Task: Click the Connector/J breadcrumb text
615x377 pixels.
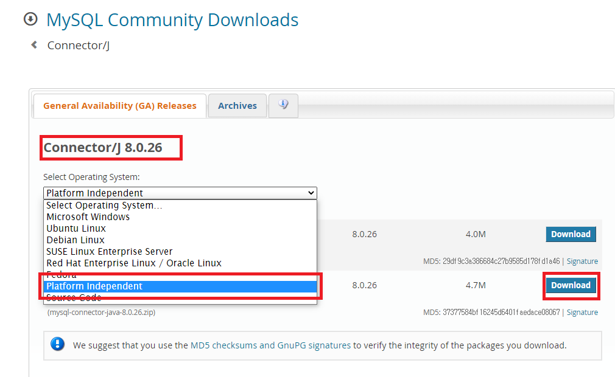Action: pyautogui.click(x=79, y=46)
